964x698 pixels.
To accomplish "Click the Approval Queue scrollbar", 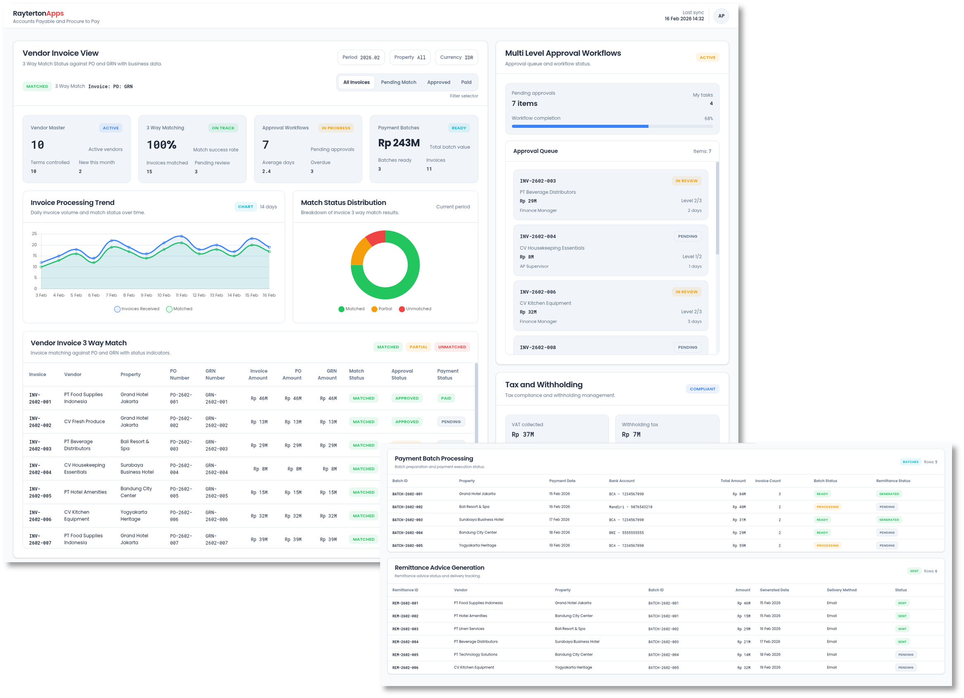I will (x=717, y=208).
